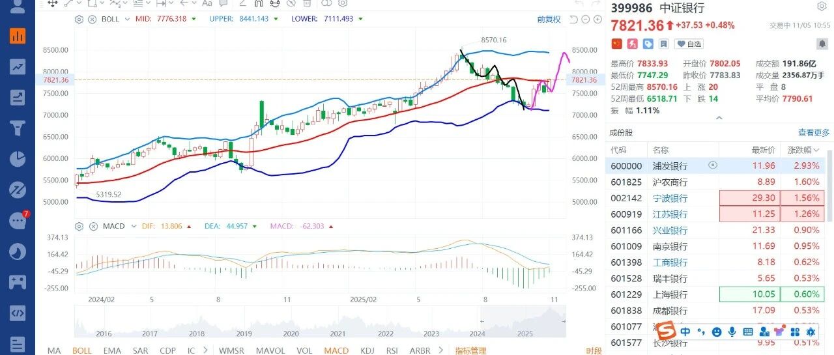
Task: Toggle the EMA indicator
Action: [x=112, y=350]
